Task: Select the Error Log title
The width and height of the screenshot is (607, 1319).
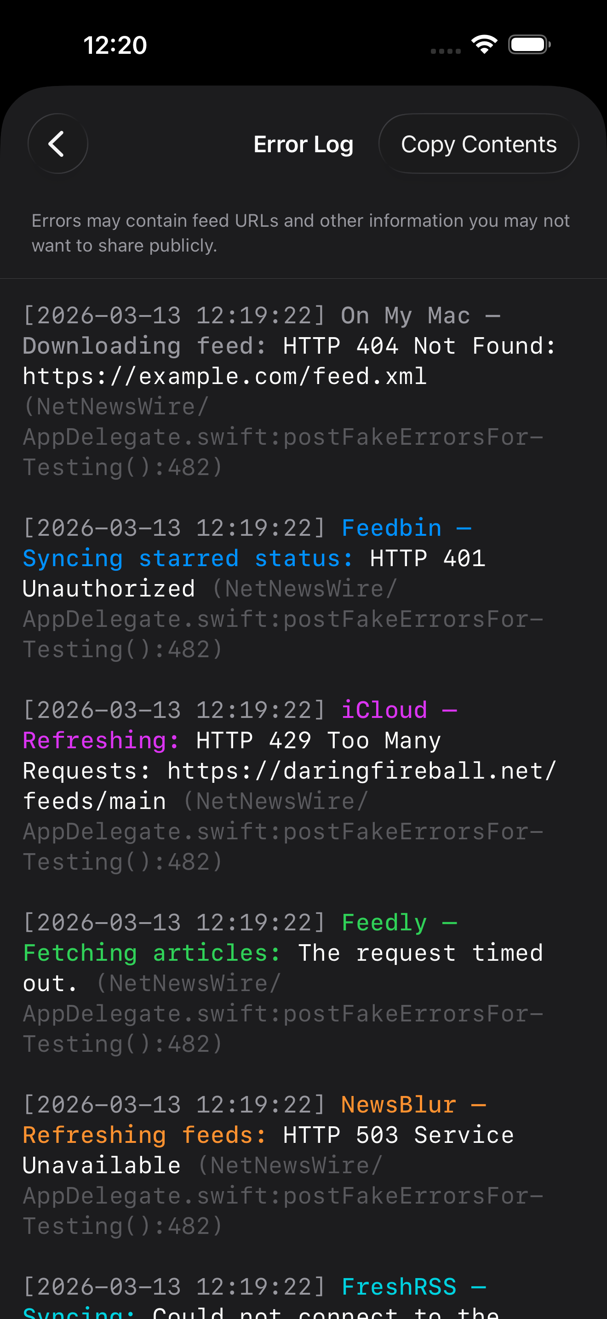Action: (x=303, y=144)
